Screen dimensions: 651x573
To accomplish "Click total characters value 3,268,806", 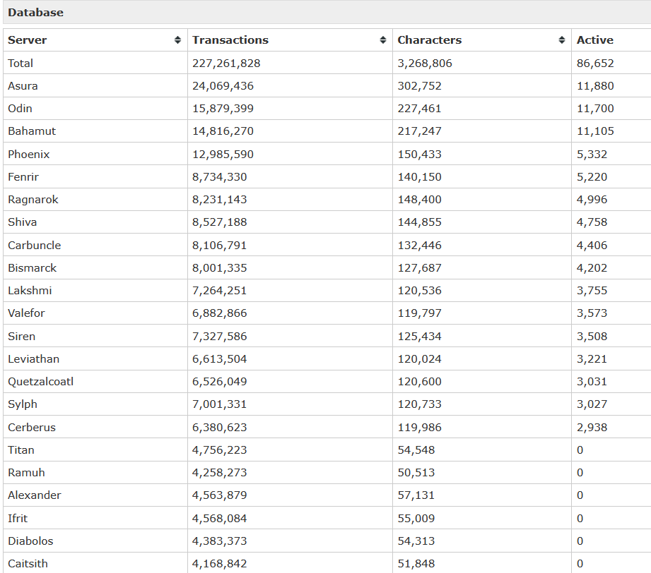I will click(425, 63).
